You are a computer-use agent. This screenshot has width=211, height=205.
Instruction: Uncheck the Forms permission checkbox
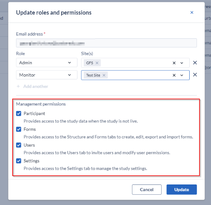click(x=19, y=129)
